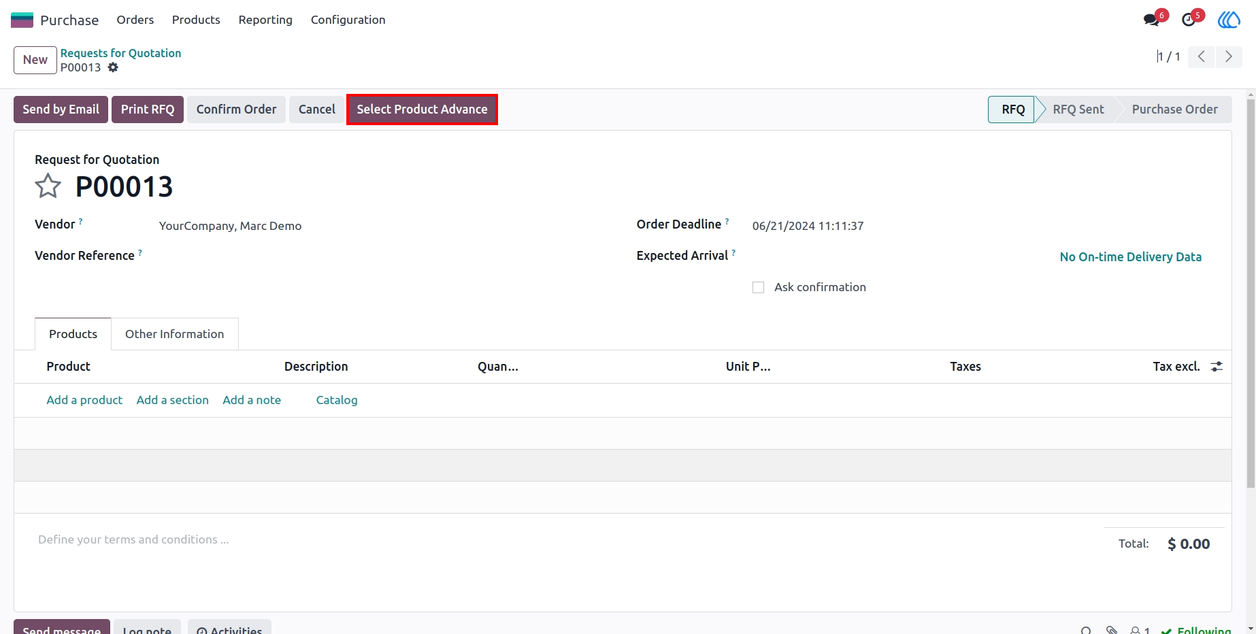Open the Purchase app home icon
Image resolution: width=1256 pixels, height=634 pixels.
(x=22, y=20)
